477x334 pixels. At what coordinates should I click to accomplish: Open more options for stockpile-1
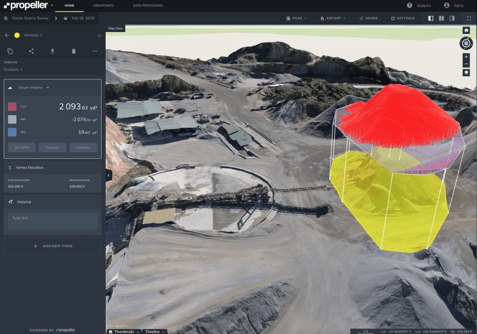[x=95, y=51]
